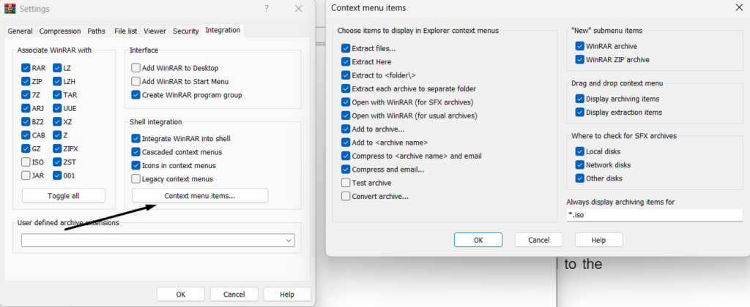Enable the ISO file association checkbox

27,162
